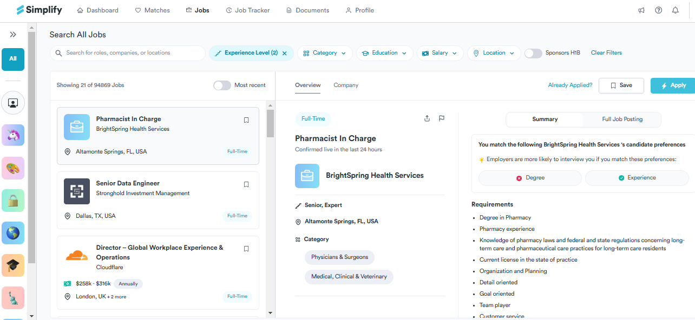Go to the Matches menu item
The image size is (695, 320).
(152, 10)
